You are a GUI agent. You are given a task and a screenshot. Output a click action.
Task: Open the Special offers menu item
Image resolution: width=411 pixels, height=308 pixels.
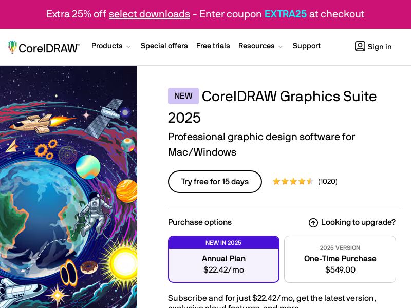point(164,46)
